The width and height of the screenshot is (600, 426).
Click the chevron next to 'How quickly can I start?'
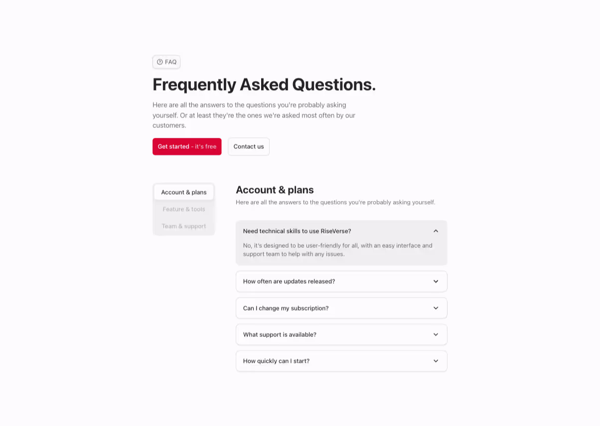pyautogui.click(x=435, y=361)
